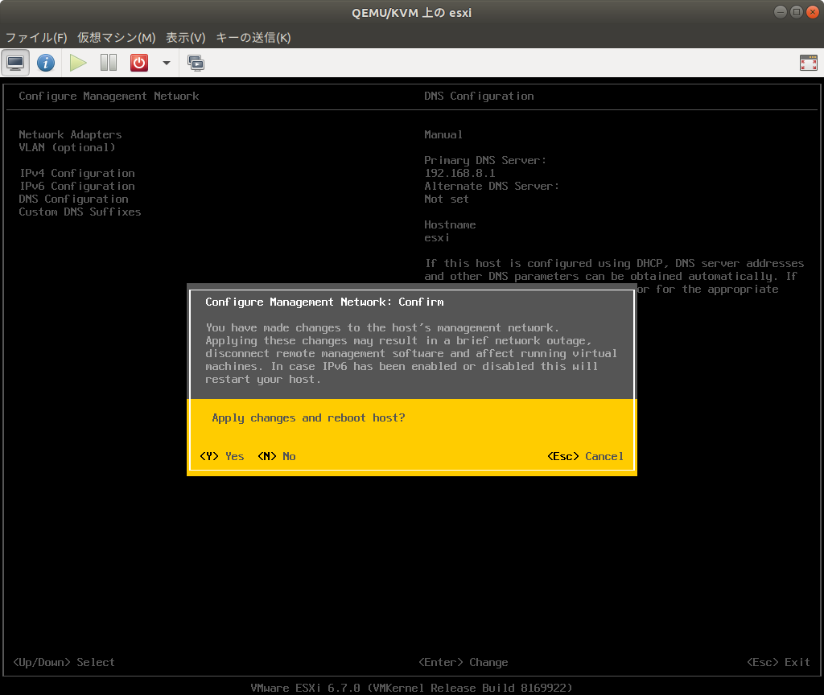824x695 pixels.
Task: Click the primary DNS address 192.168.8.1
Action: click(459, 174)
